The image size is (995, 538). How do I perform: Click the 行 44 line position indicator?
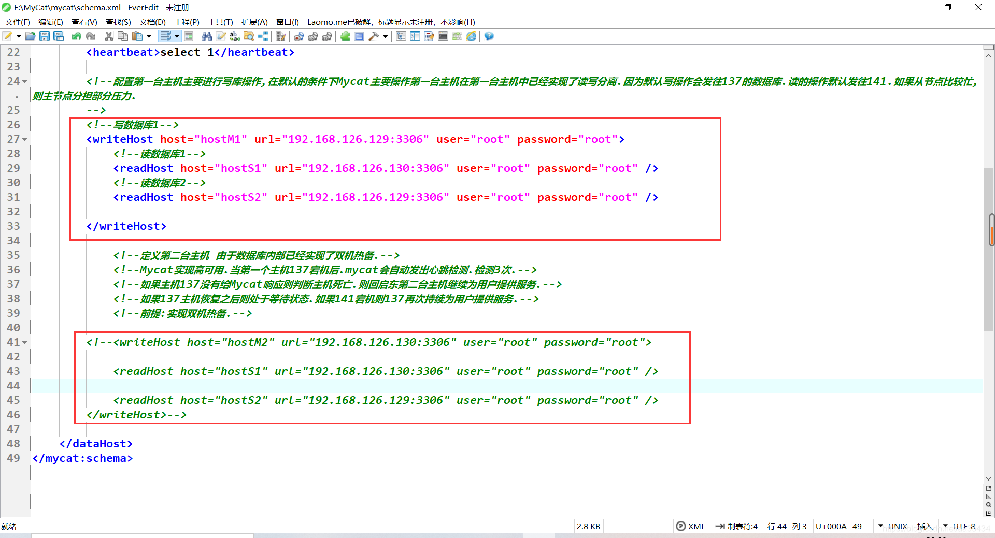[777, 526]
